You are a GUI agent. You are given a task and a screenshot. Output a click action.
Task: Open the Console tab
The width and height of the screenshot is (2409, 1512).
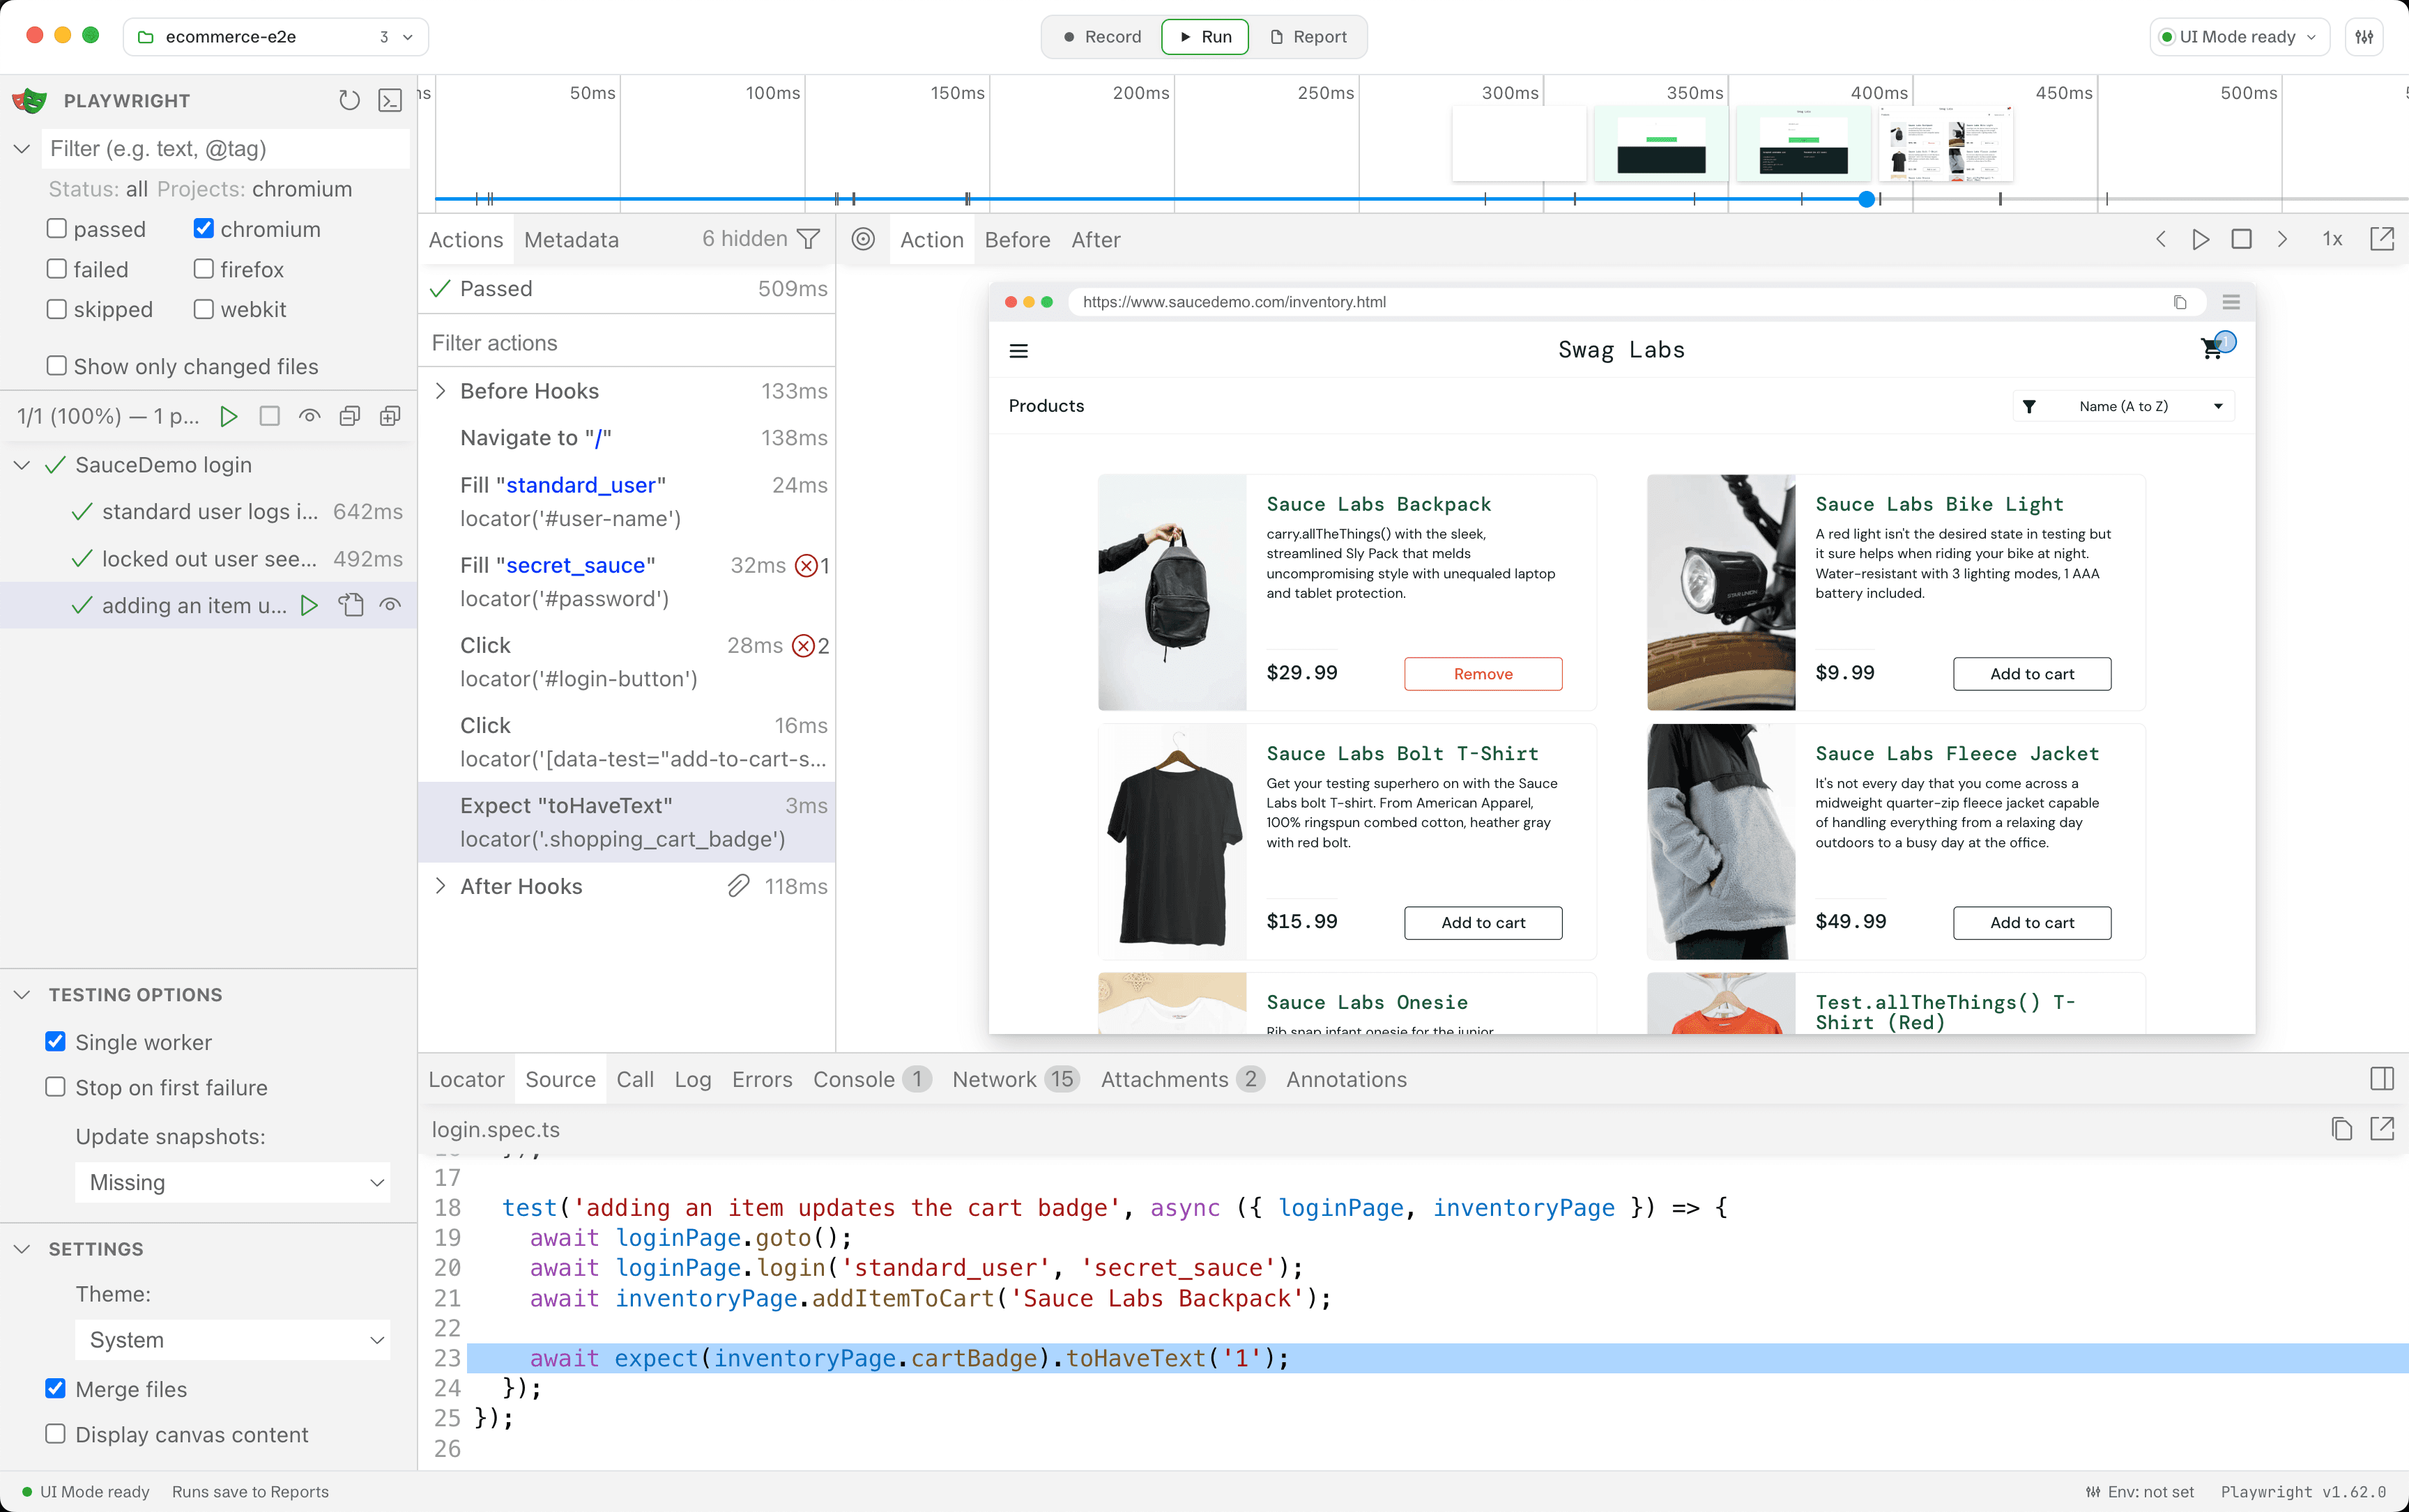[x=873, y=1079]
